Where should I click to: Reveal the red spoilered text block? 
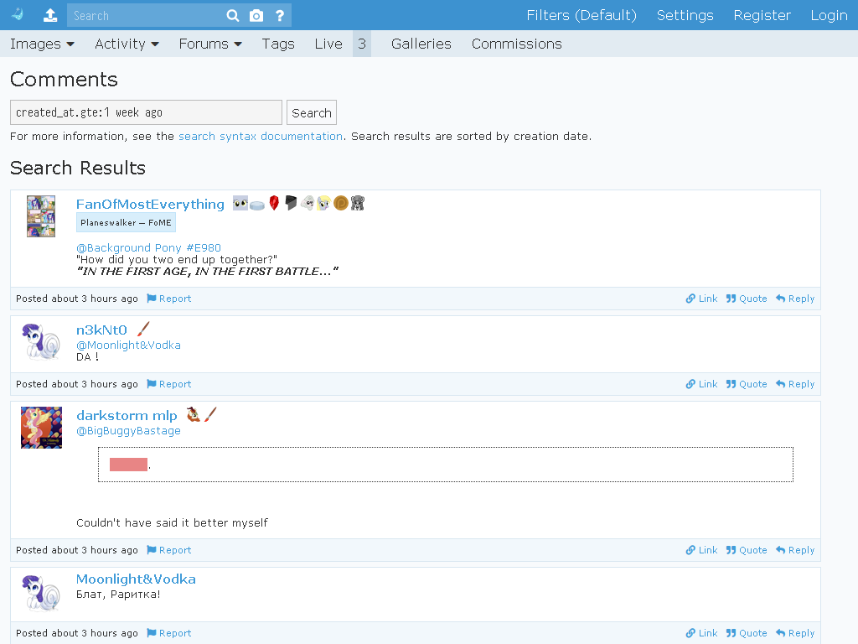[128, 465]
